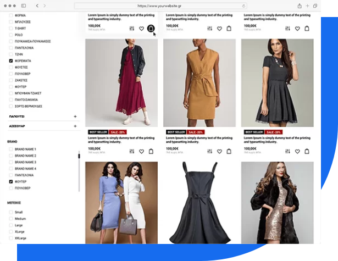This screenshot has width=338, height=261.
Task: Click compare icon under mustard belted dress
Action: pyautogui.click(x=210, y=152)
